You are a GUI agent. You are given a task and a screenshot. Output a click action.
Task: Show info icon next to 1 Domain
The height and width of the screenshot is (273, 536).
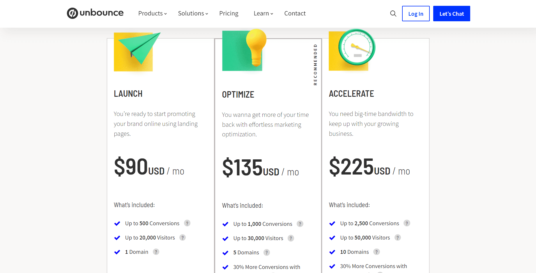(156, 252)
